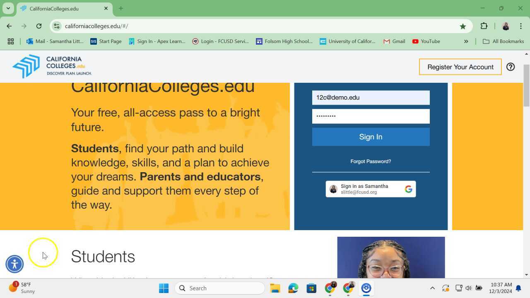View site information icon in address bar
530x298 pixels.
click(x=57, y=26)
